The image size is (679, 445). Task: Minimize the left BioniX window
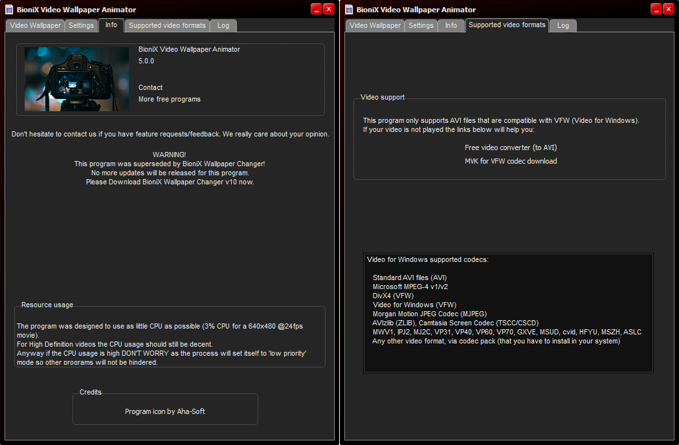(317, 9)
